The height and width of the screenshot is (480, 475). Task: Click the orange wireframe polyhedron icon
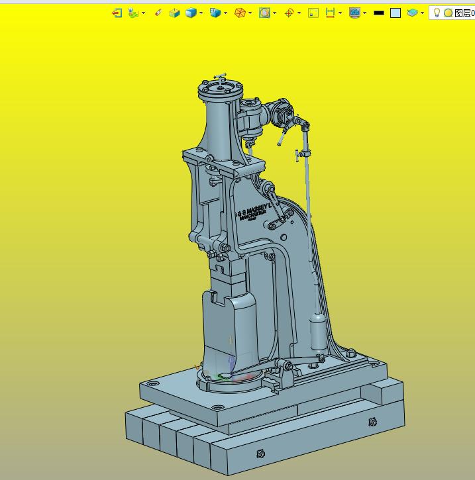(240, 13)
